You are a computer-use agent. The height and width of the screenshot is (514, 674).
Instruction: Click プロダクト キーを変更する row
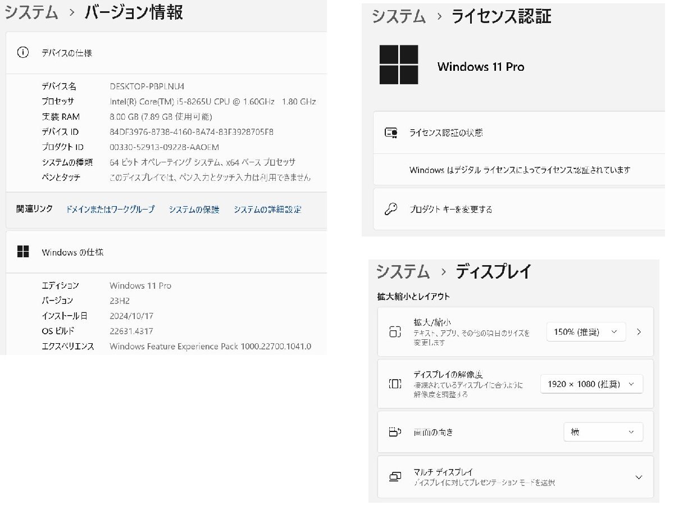coord(451,210)
